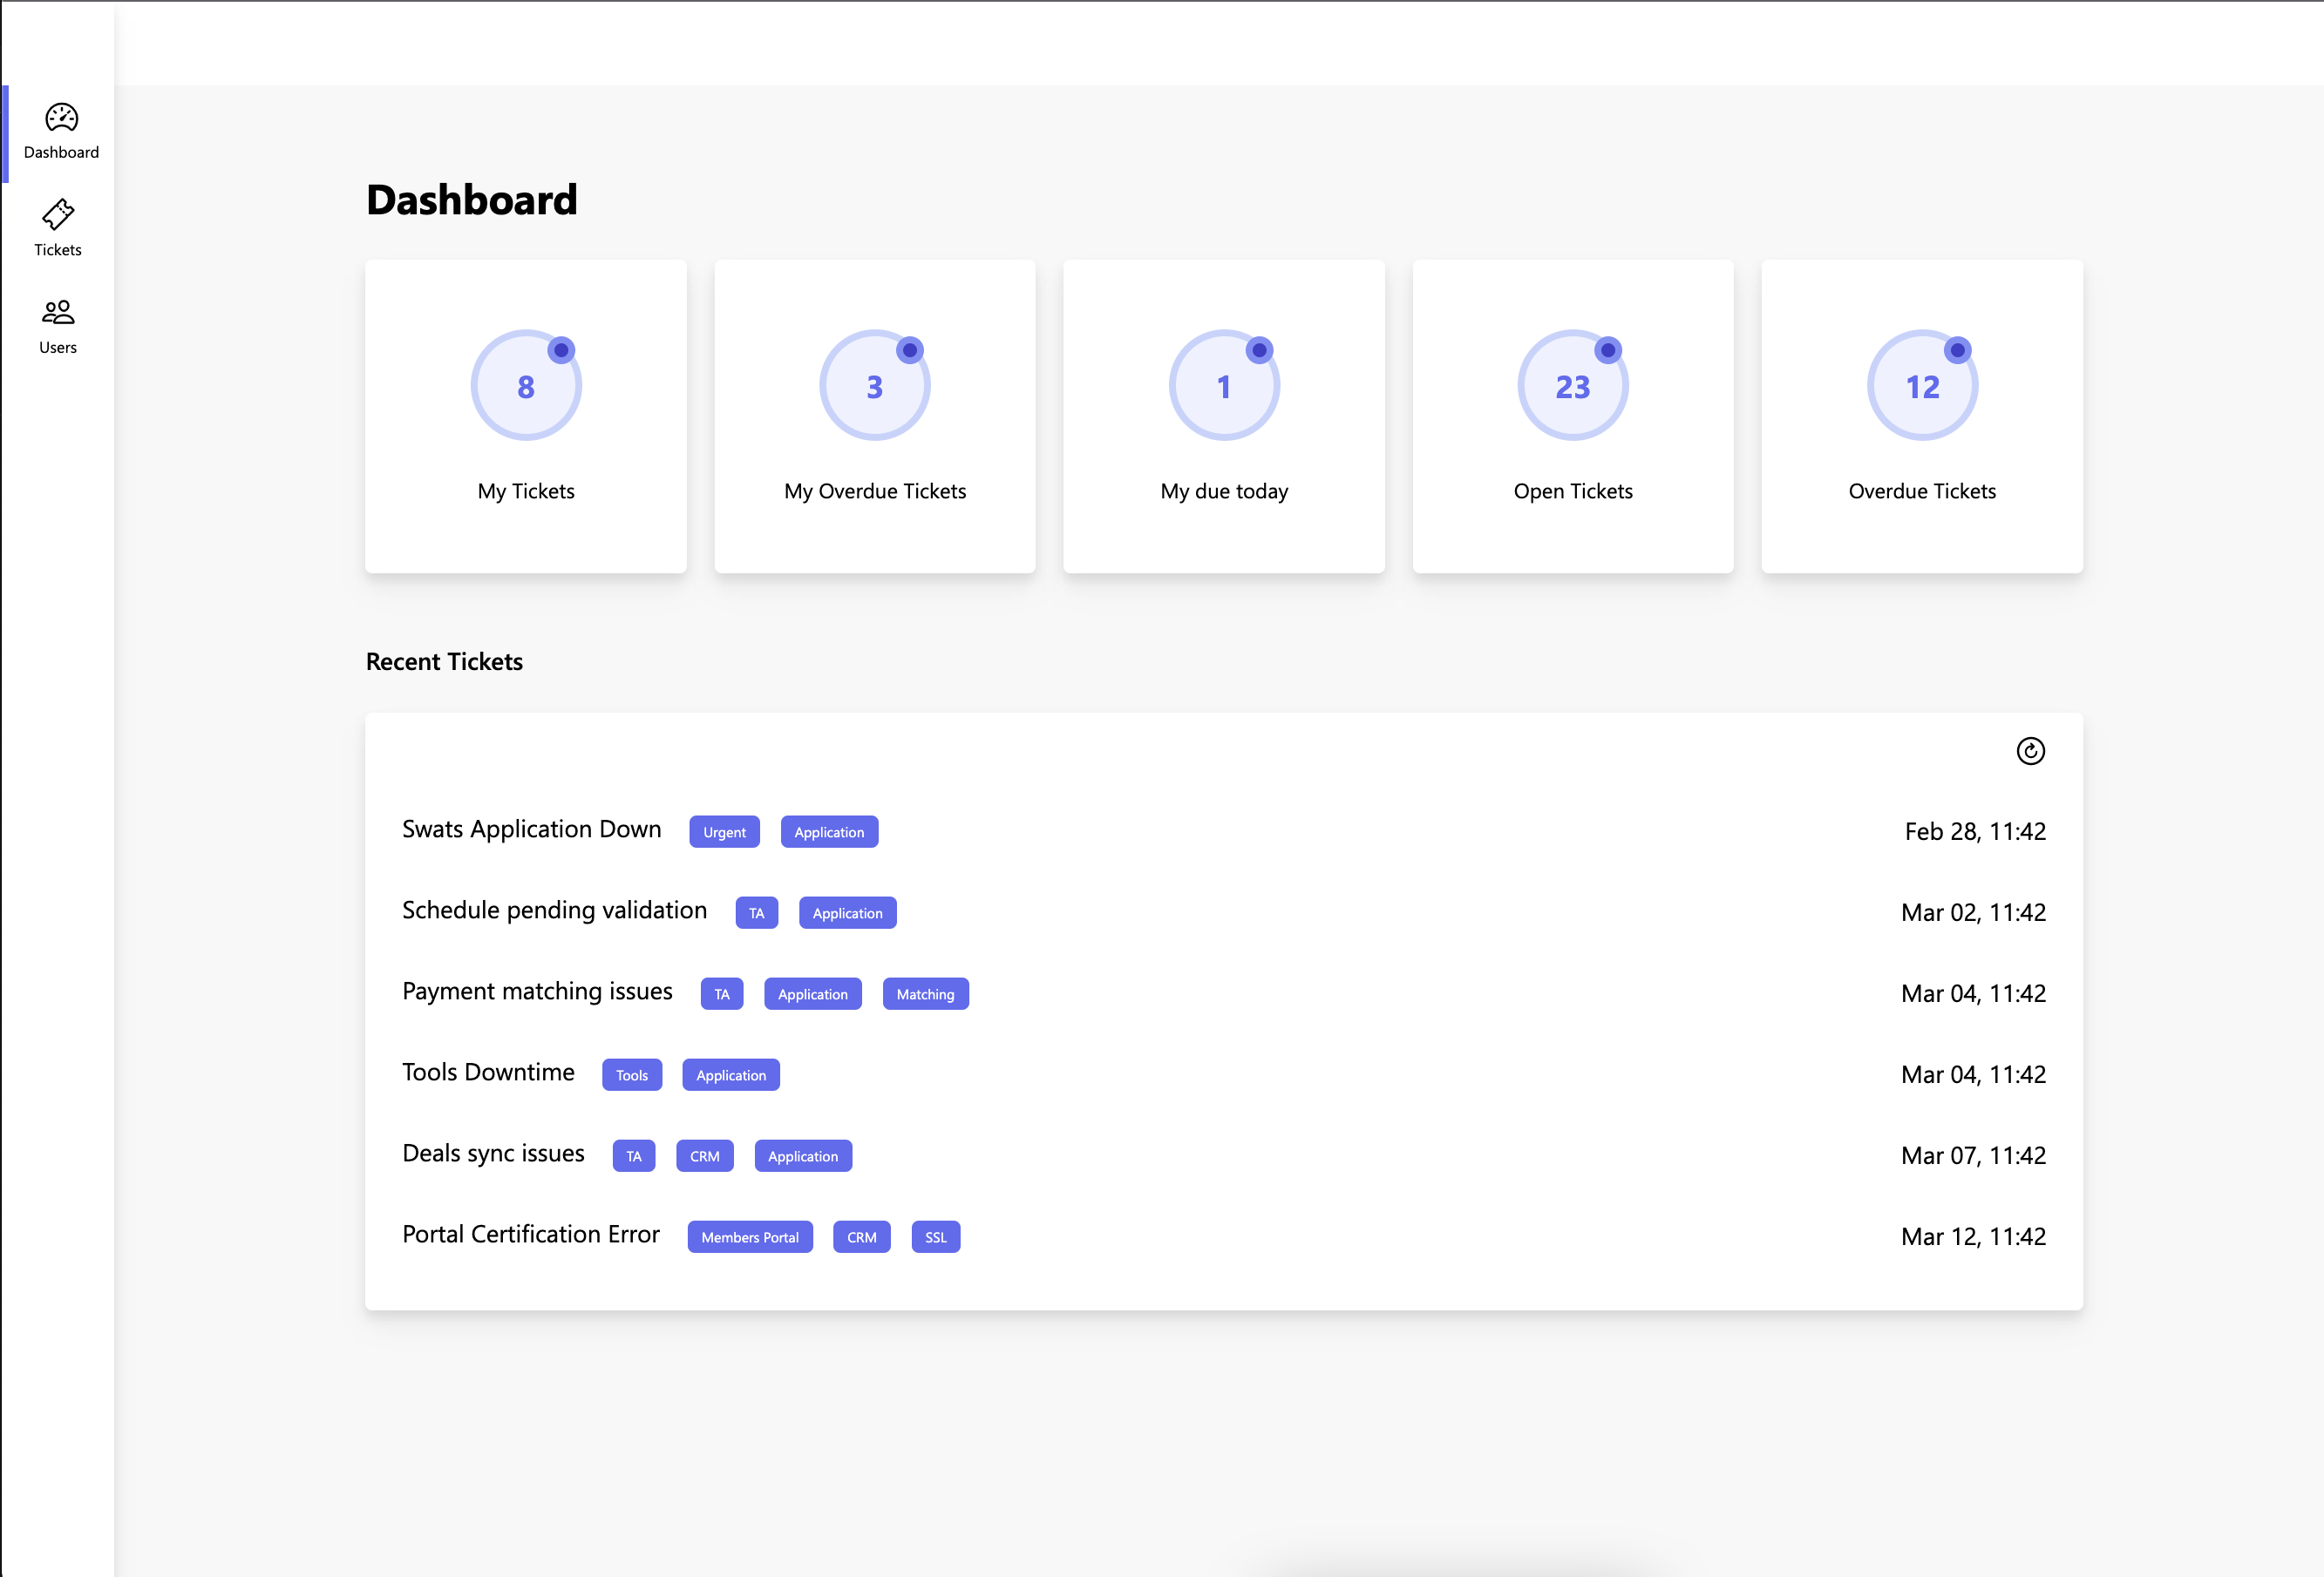Screen dimensions: 2324x1577
Task: Click the SSL tag
Action: pyautogui.click(x=936, y=1236)
